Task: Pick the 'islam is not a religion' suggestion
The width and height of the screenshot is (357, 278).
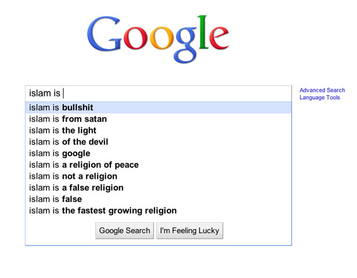Action: (x=73, y=176)
